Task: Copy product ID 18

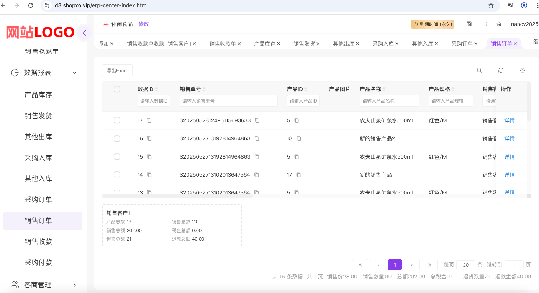Action: (x=299, y=138)
